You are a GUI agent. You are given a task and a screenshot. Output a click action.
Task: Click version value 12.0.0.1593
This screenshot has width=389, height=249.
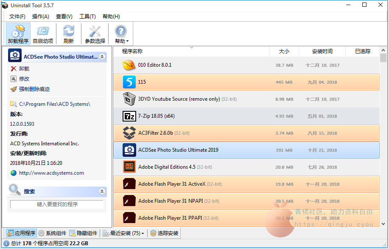click(x=22, y=124)
